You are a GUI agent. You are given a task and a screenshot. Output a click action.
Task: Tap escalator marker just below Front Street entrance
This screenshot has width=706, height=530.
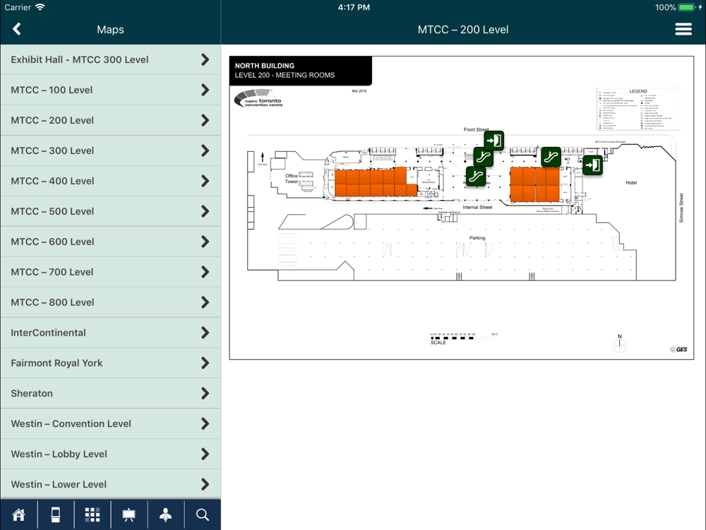(483, 158)
